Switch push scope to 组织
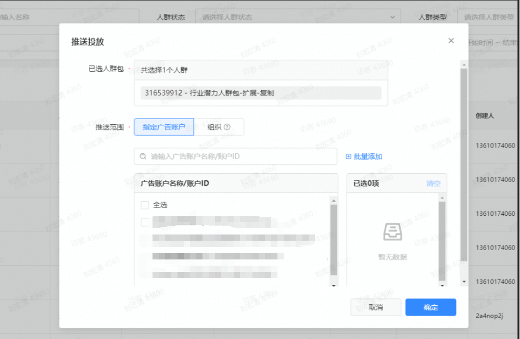Image resolution: width=520 pixels, height=339 pixels. (x=219, y=127)
